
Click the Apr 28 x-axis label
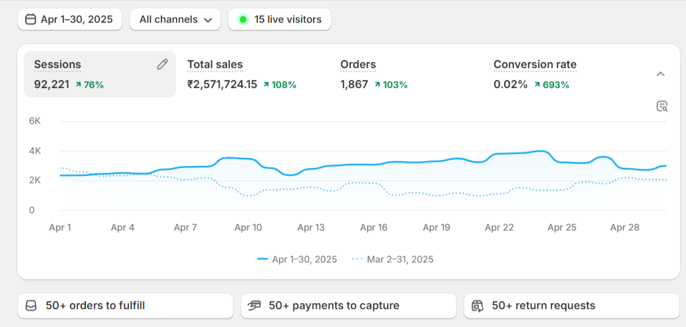click(x=625, y=228)
